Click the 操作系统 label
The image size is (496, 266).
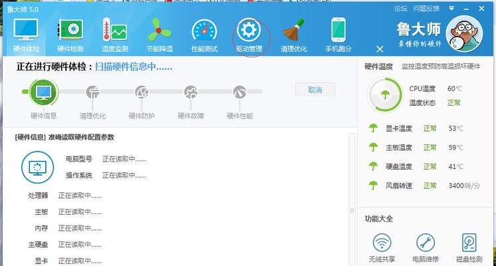(x=78, y=175)
